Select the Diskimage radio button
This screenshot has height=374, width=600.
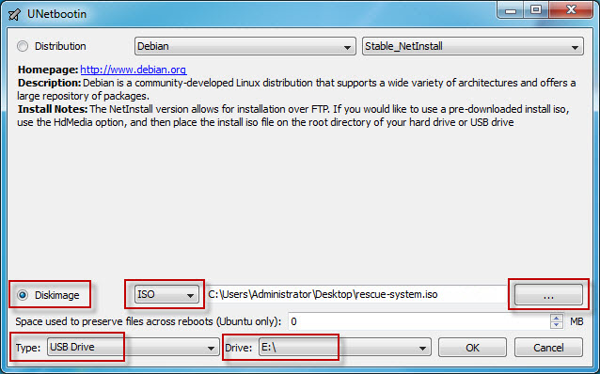[x=23, y=295]
